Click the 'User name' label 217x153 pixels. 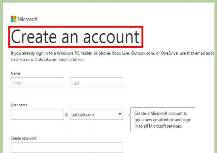coord(19,105)
